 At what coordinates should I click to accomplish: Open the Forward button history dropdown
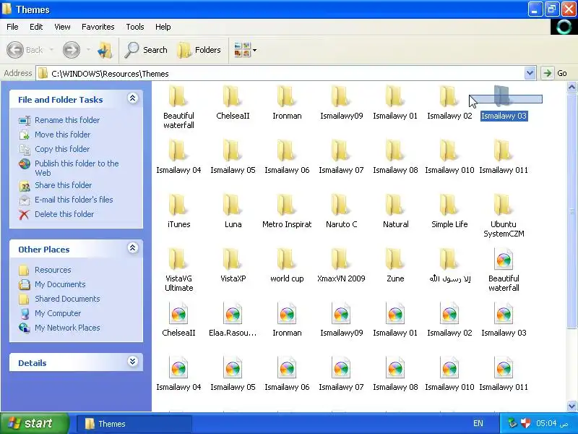click(x=88, y=50)
